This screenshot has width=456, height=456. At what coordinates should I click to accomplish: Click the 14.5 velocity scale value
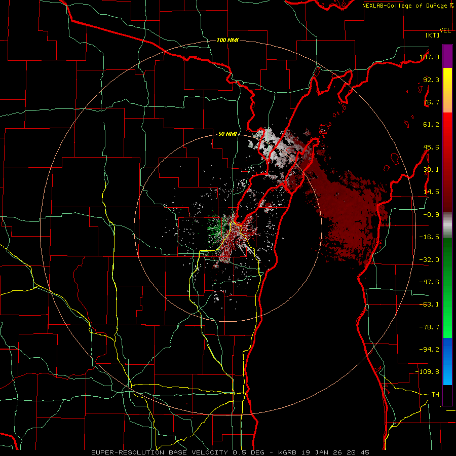(431, 192)
